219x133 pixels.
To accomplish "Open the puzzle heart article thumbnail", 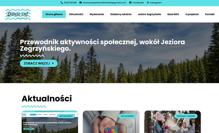I will click(111, 122).
